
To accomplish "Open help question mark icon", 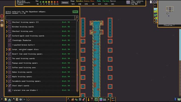I will coord(156,2).
